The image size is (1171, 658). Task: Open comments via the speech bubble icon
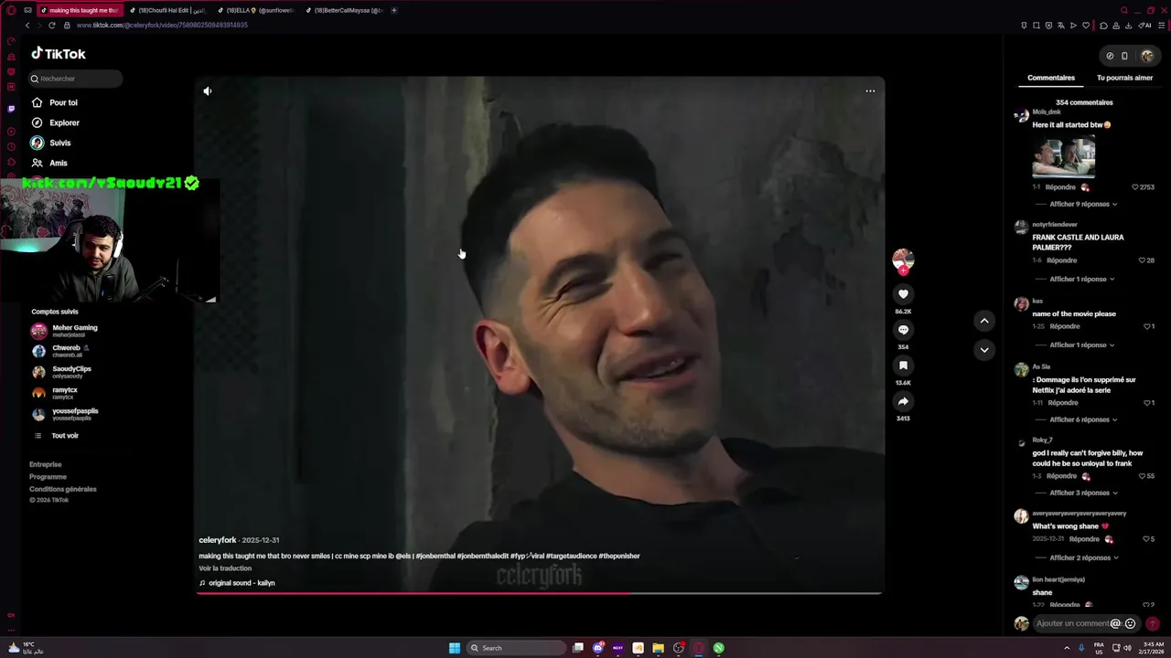tap(903, 329)
